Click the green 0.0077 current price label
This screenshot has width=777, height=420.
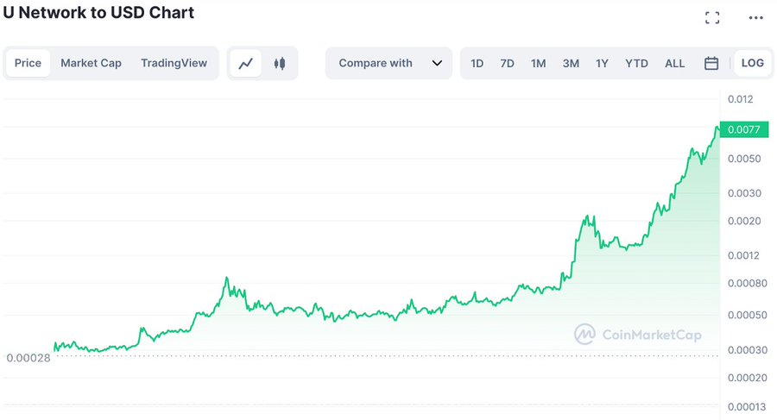pyautogui.click(x=744, y=129)
